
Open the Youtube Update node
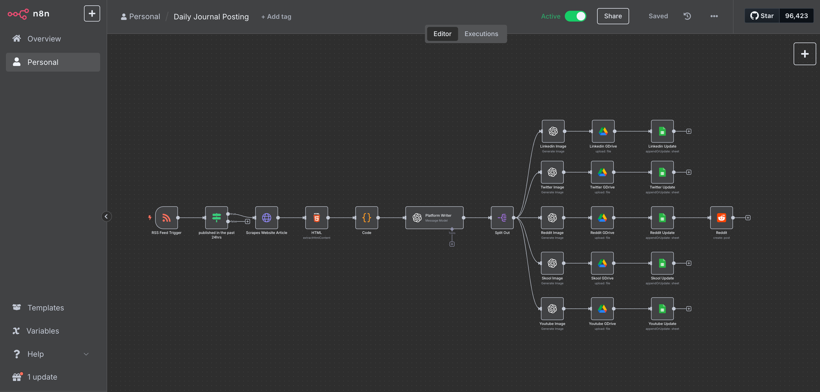point(662,309)
